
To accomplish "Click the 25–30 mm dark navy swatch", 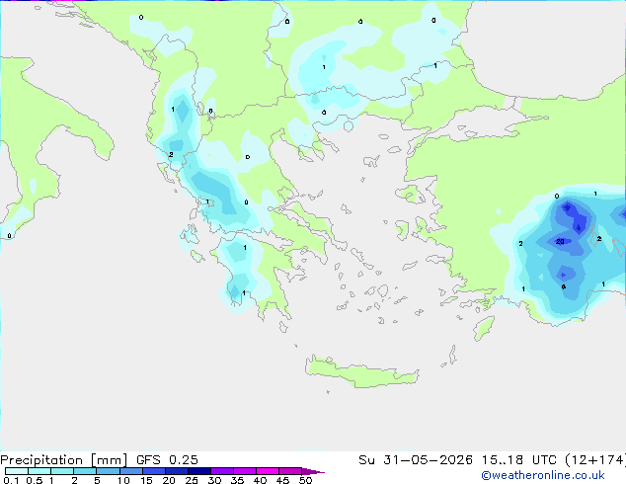I will tap(199, 471).
